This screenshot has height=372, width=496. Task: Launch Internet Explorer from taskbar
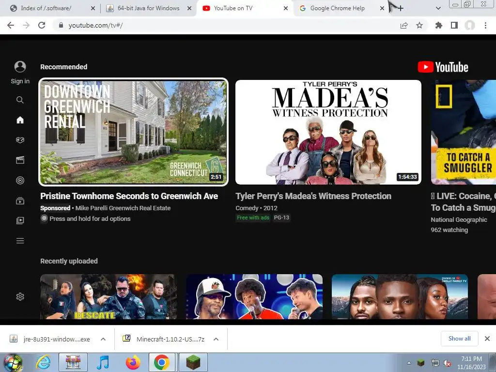point(43,362)
